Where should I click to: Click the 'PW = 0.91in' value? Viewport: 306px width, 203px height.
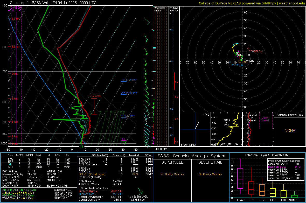click(x=10, y=171)
